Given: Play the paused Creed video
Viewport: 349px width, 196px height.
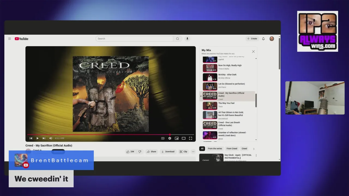Looking at the screenshot, I should (x=37, y=138).
